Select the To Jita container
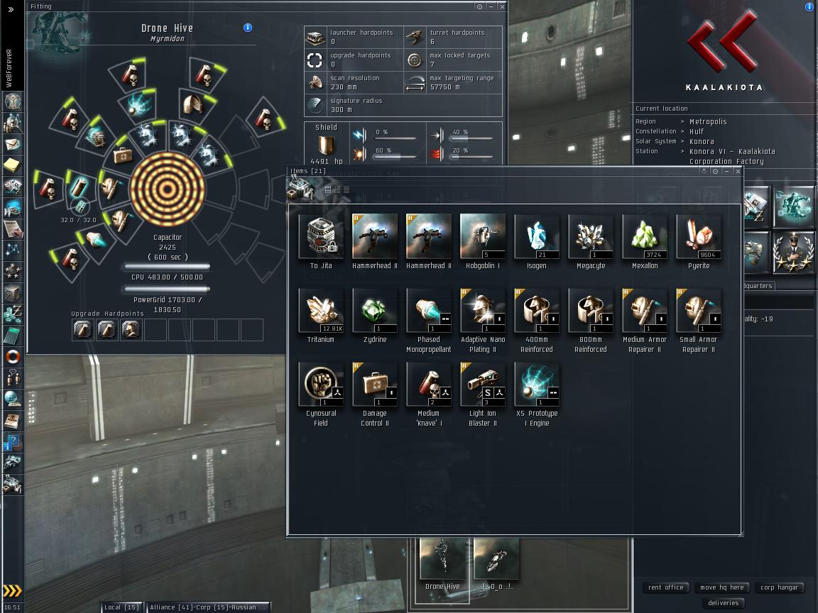The height and width of the screenshot is (613, 818). click(321, 241)
